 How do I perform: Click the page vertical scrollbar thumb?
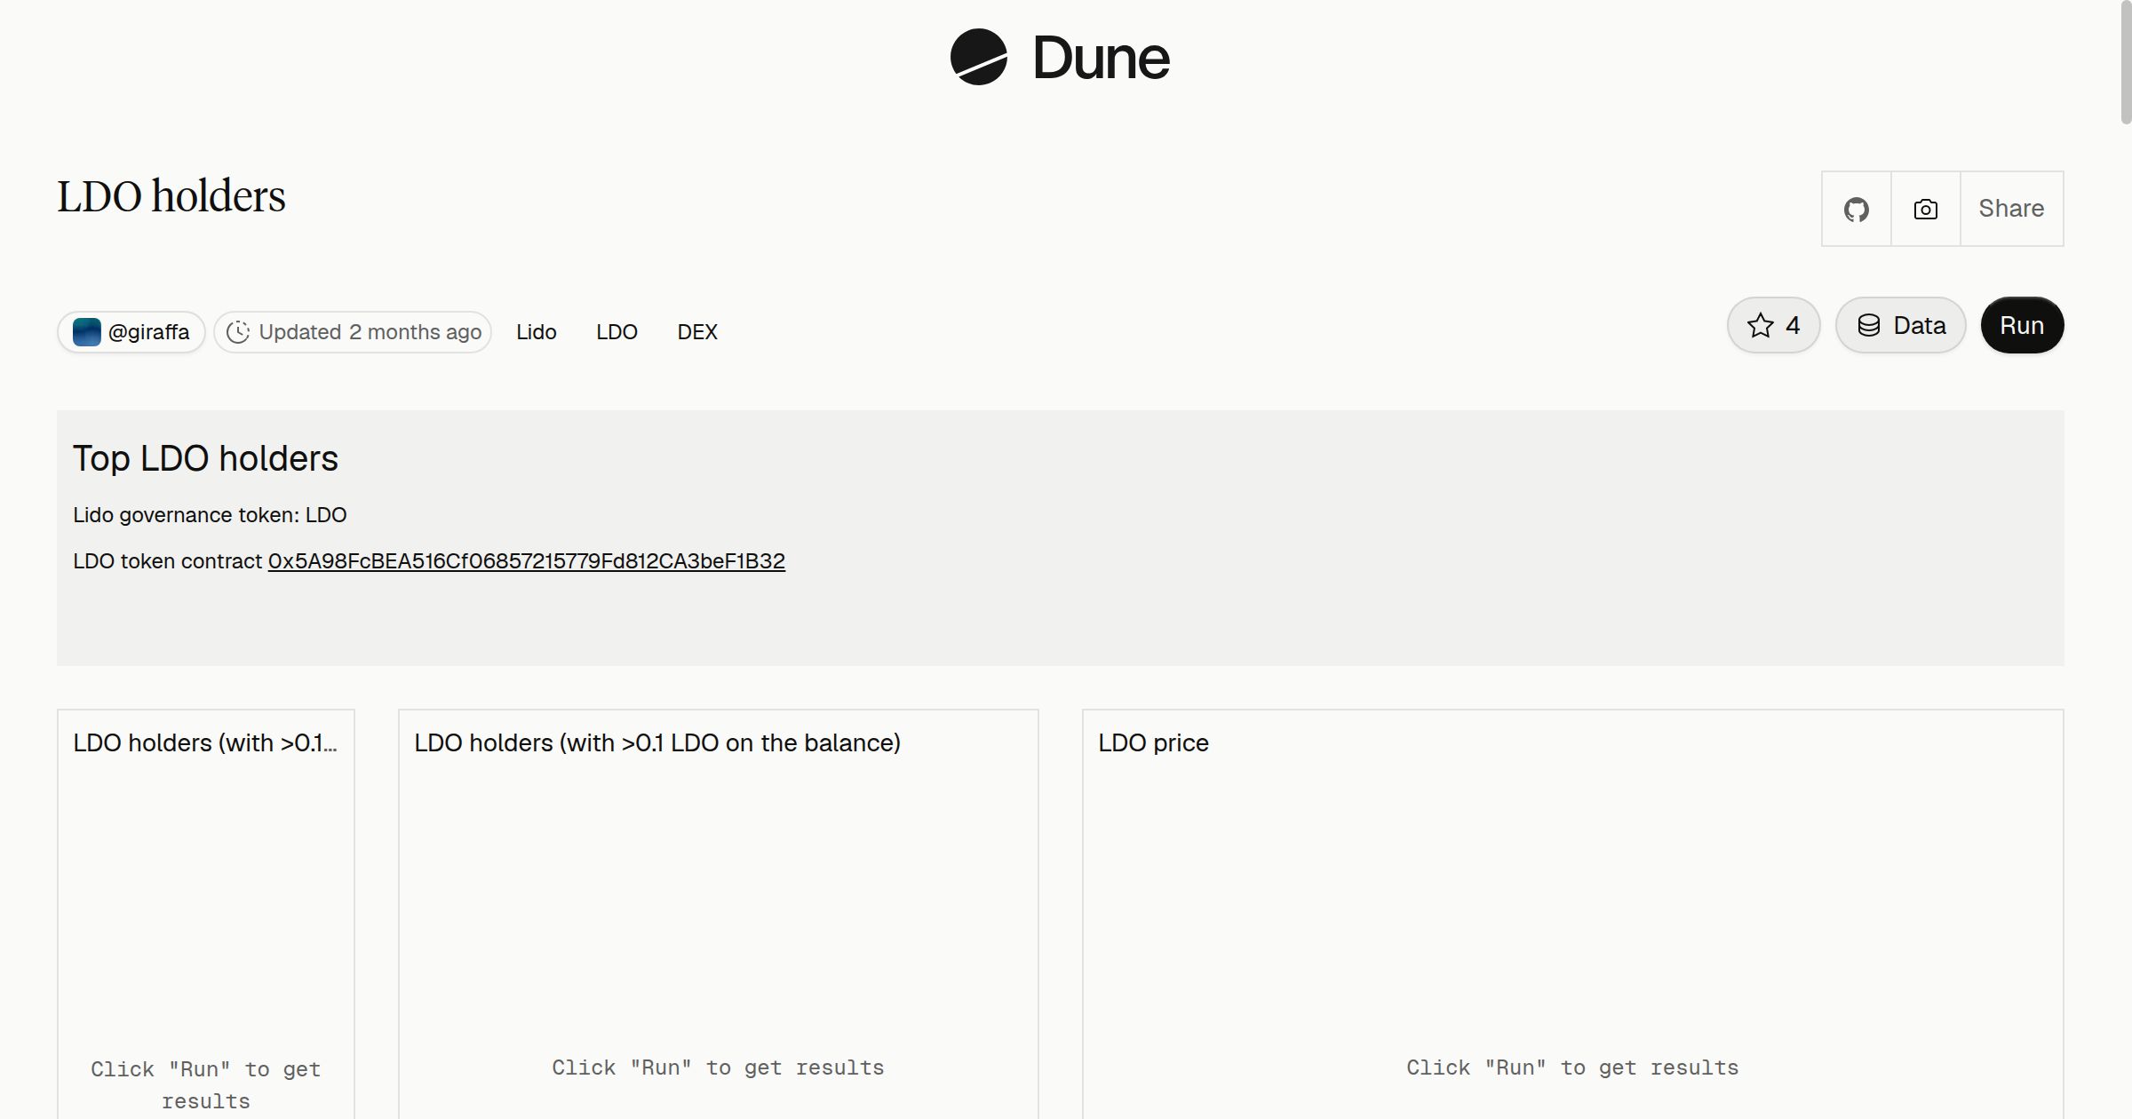[x=2126, y=62]
